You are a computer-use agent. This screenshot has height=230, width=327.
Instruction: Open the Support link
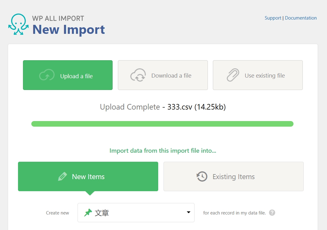click(x=273, y=18)
